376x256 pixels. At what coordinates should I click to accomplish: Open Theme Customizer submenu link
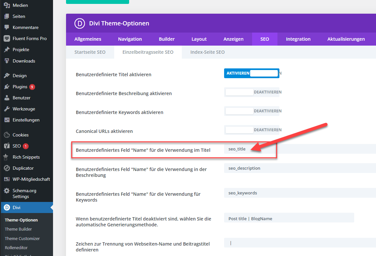click(x=22, y=238)
